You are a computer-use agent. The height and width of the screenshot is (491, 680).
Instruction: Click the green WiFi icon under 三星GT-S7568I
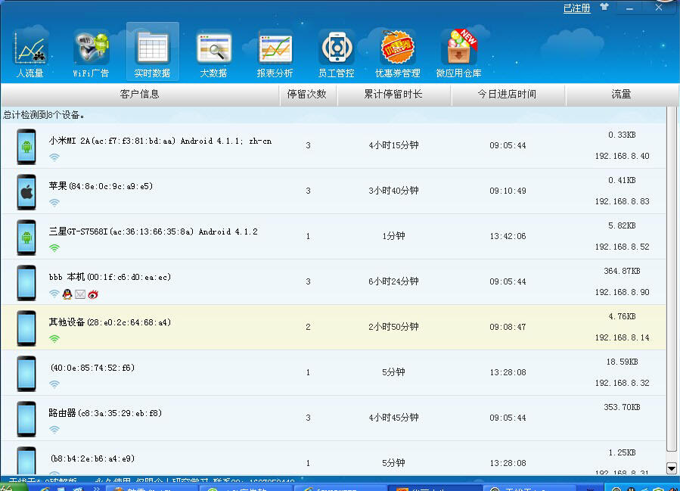coord(54,247)
